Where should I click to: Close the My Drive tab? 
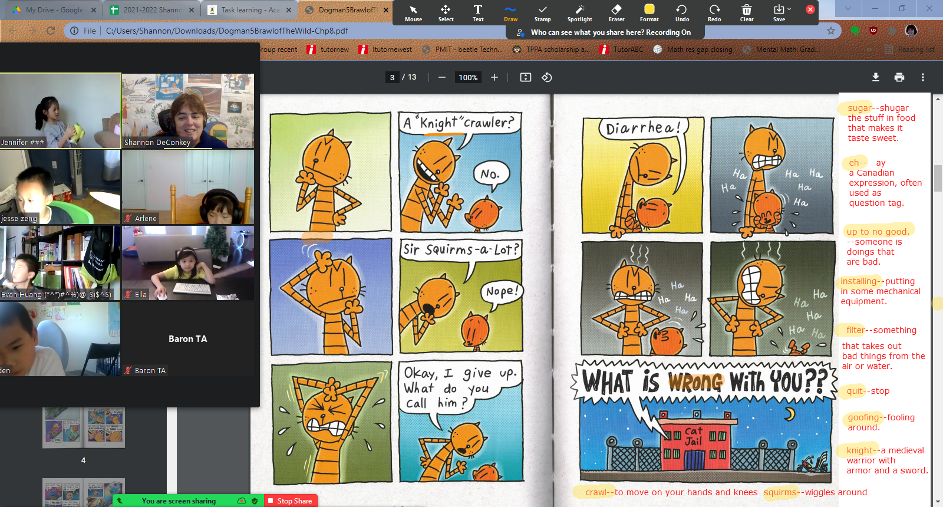(x=93, y=10)
